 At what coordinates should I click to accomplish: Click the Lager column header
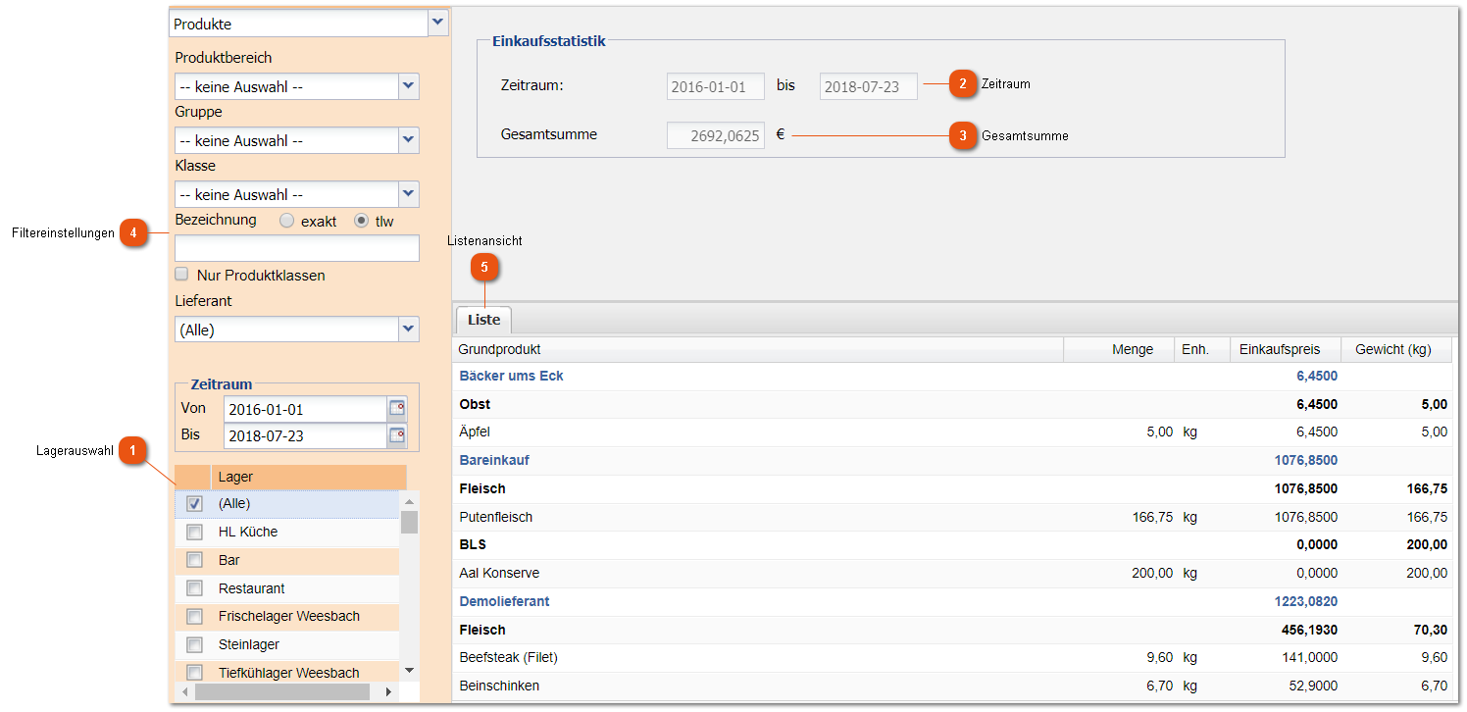[x=308, y=477]
